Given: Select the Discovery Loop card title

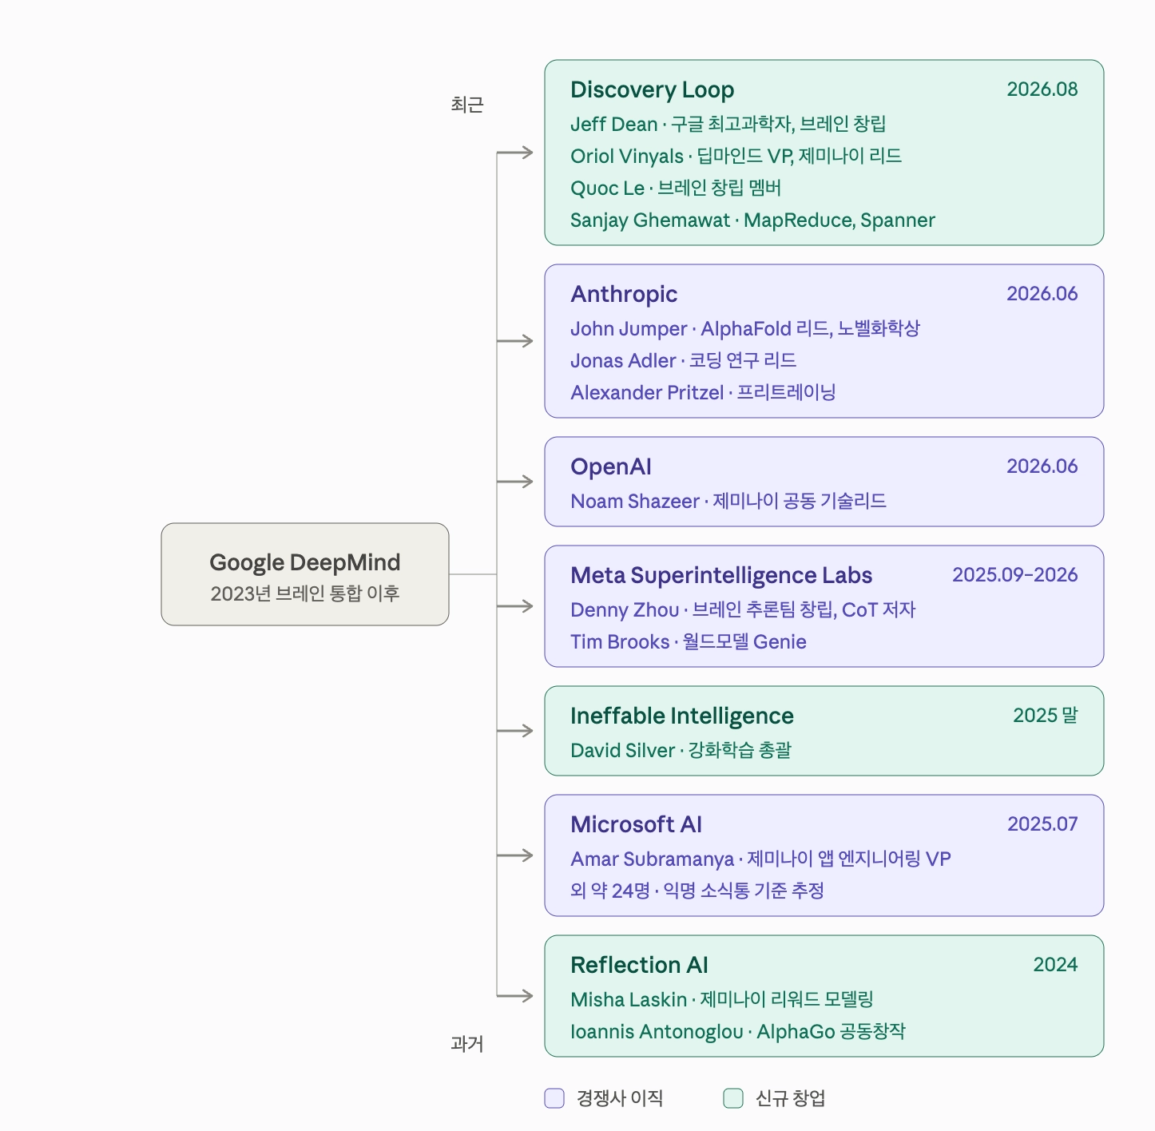Looking at the screenshot, I should 653,89.
